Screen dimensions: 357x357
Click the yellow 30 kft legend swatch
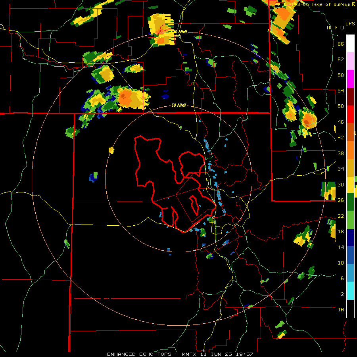pos(350,185)
